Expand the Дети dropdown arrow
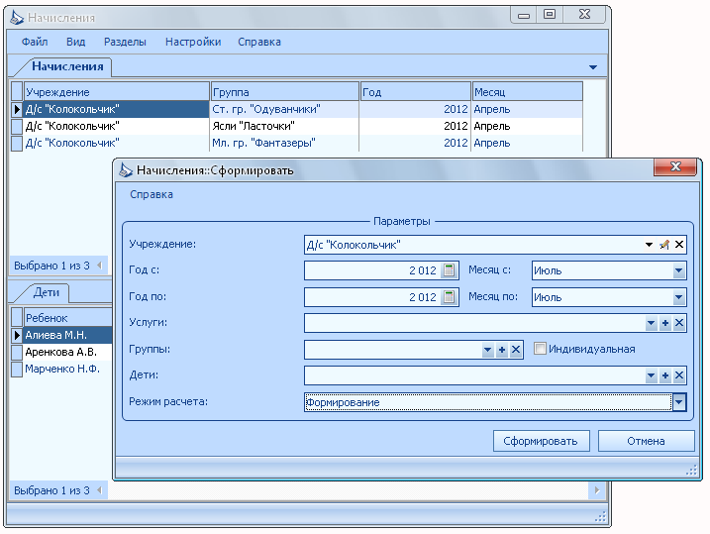Screen dimensions: 710x534 point(652,375)
